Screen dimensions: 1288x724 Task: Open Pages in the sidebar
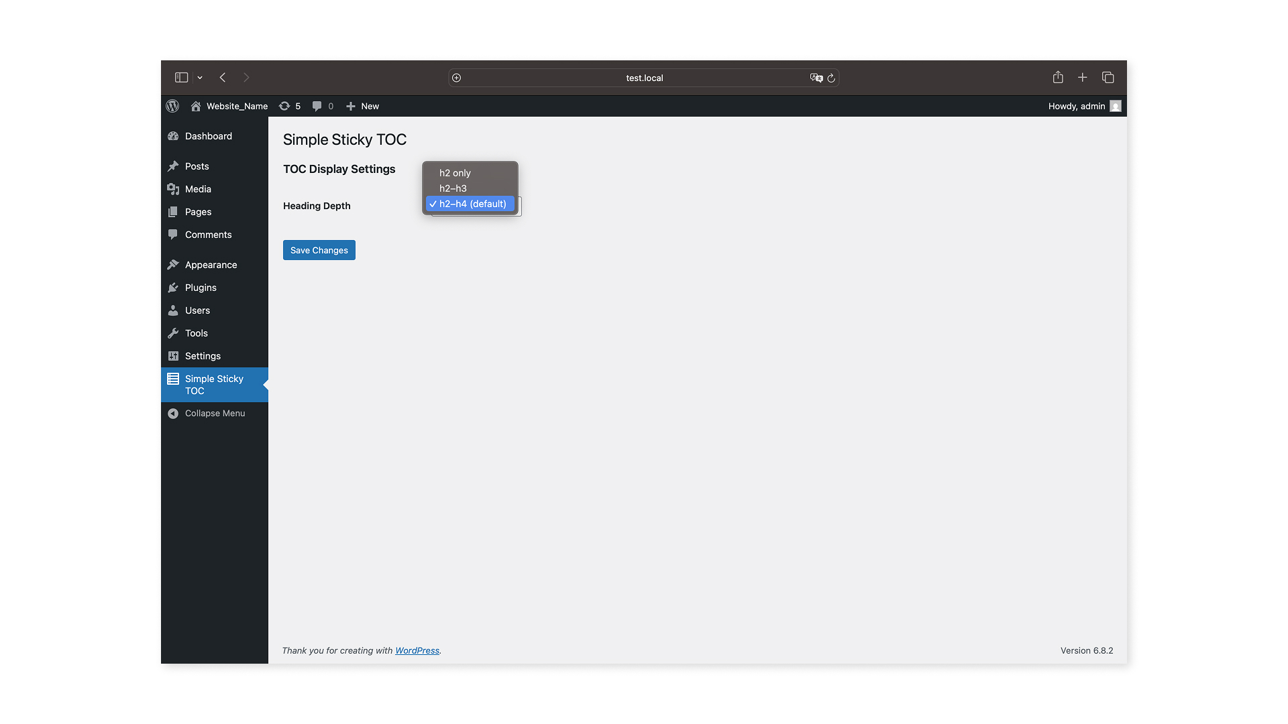[x=215, y=212]
